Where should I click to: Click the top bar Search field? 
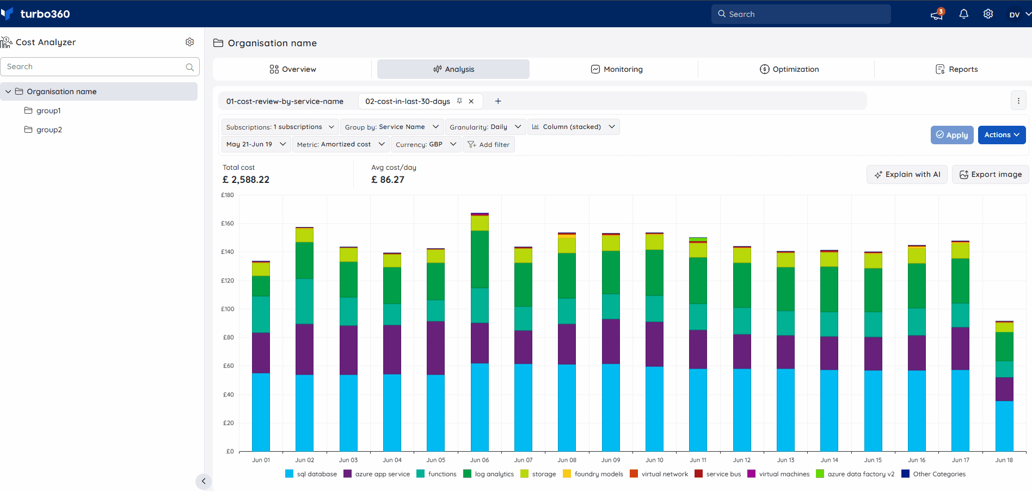click(801, 14)
